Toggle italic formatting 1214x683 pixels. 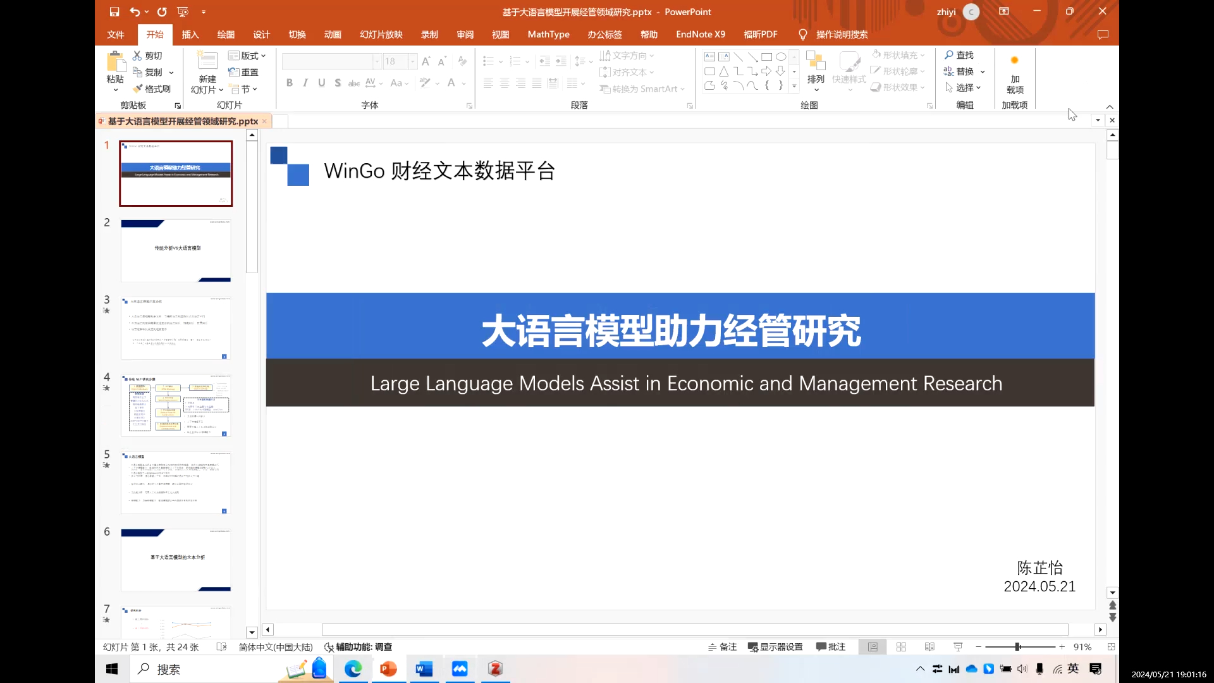click(305, 82)
